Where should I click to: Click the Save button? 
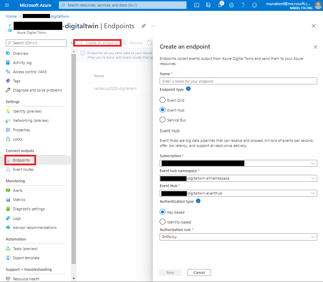coord(170,272)
